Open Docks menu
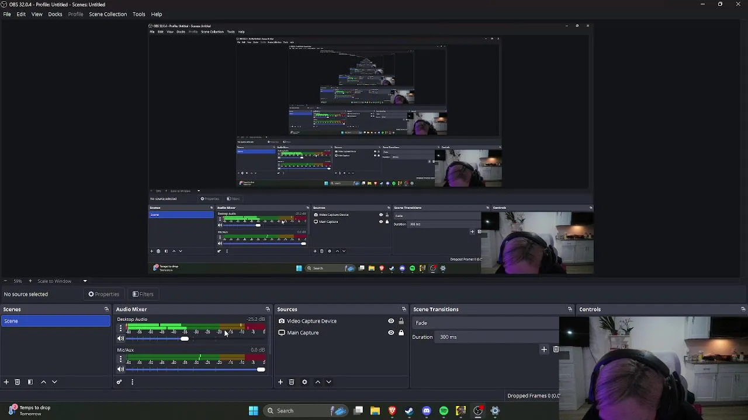 point(55,14)
